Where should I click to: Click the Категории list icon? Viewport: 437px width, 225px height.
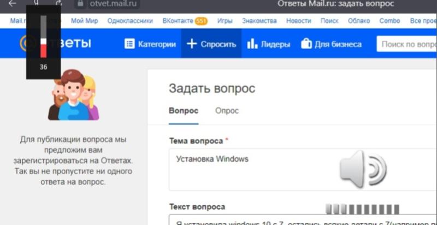tap(129, 44)
